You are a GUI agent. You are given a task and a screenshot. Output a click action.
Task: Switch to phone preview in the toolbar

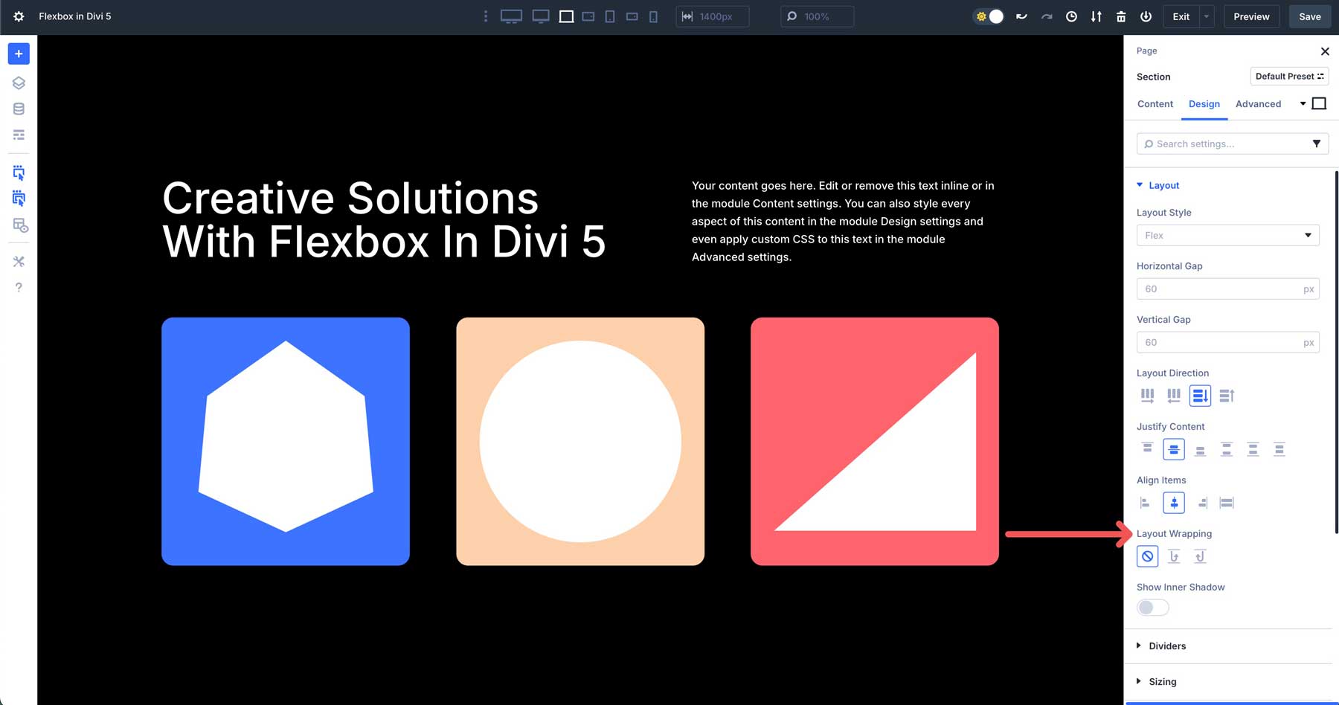point(653,16)
